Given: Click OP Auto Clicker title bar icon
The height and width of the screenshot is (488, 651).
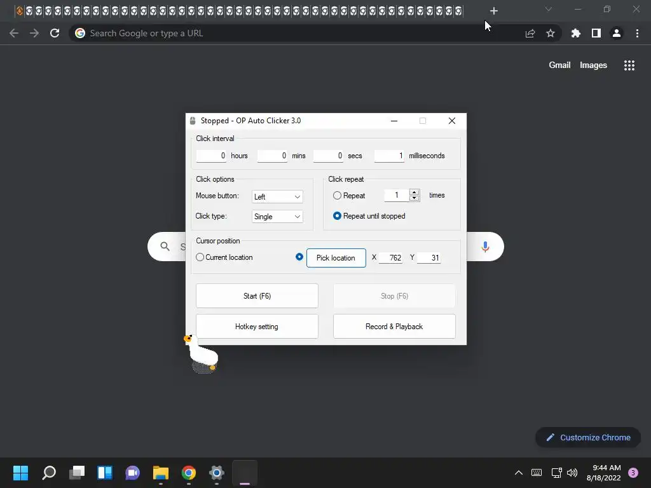Looking at the screenshot, I should (193, 121).
